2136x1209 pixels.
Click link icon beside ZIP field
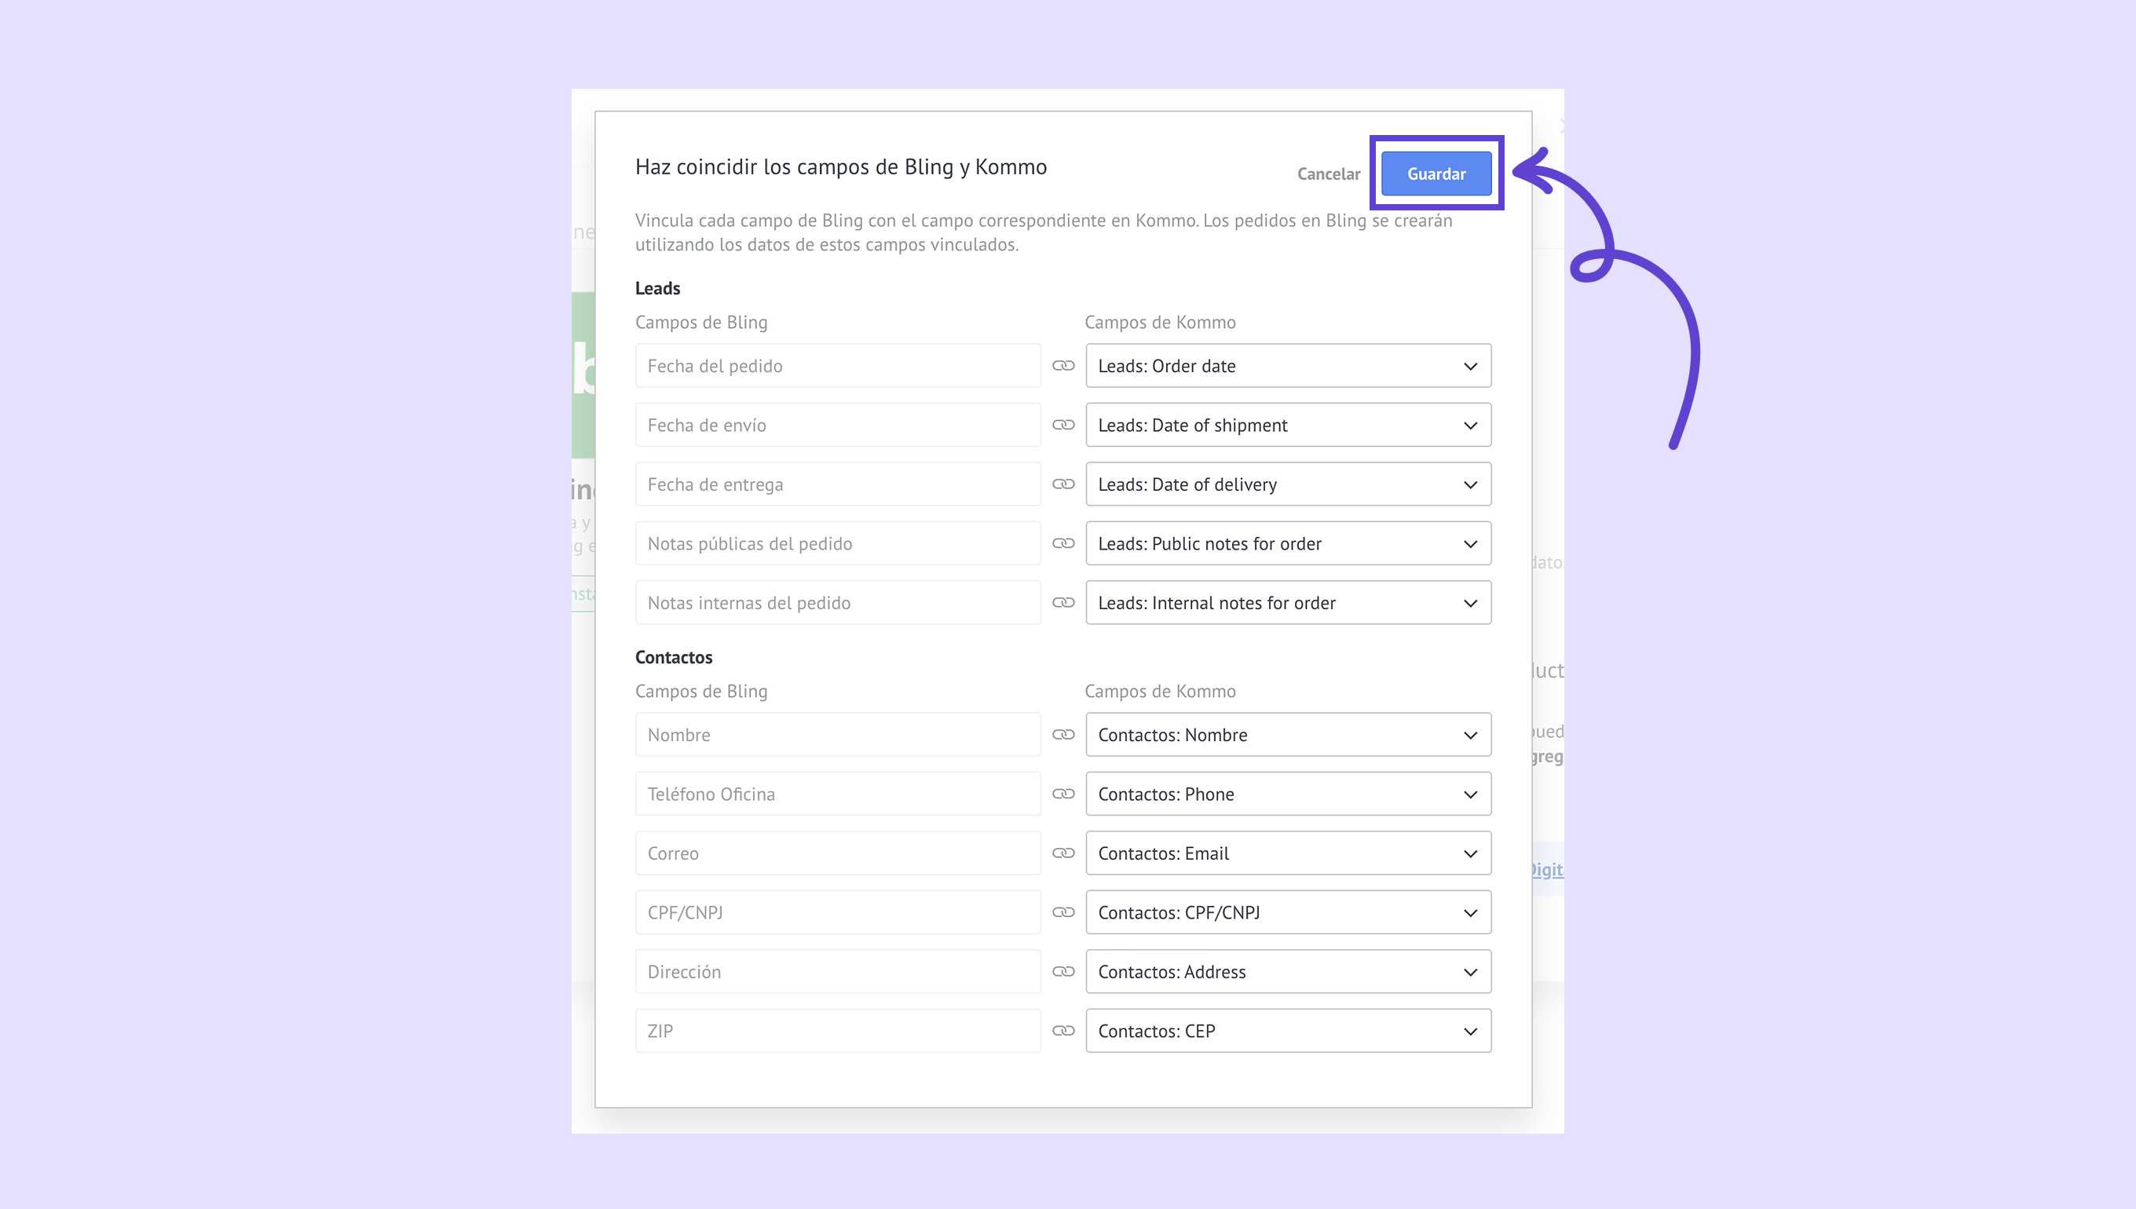tap(1063, 1032)
